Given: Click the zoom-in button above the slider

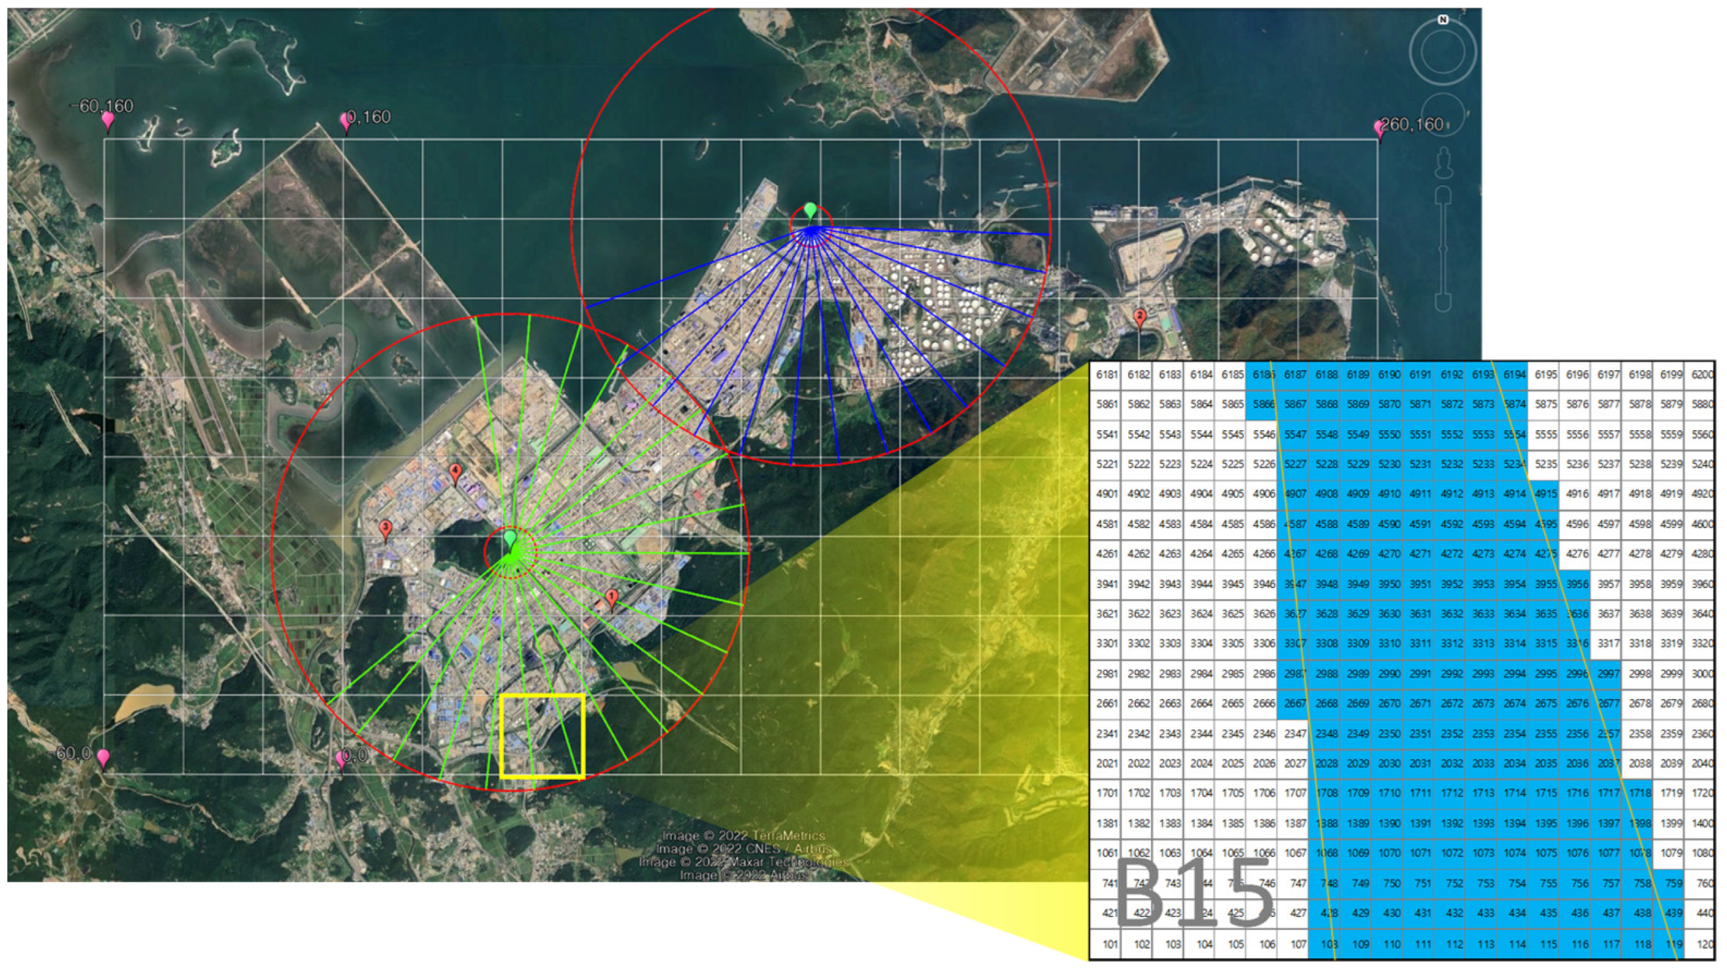Looking at the screenshot, I should (x=1444, y=196).
